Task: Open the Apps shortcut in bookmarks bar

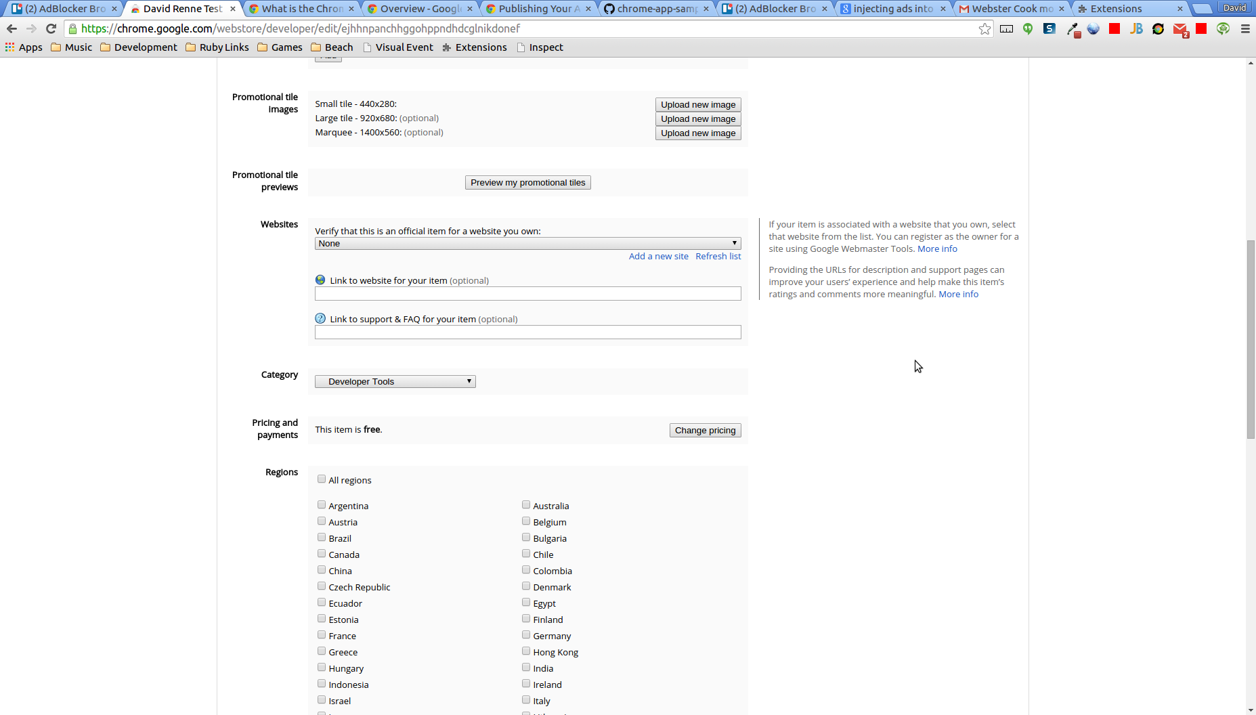Action: (x=24, y=47)
